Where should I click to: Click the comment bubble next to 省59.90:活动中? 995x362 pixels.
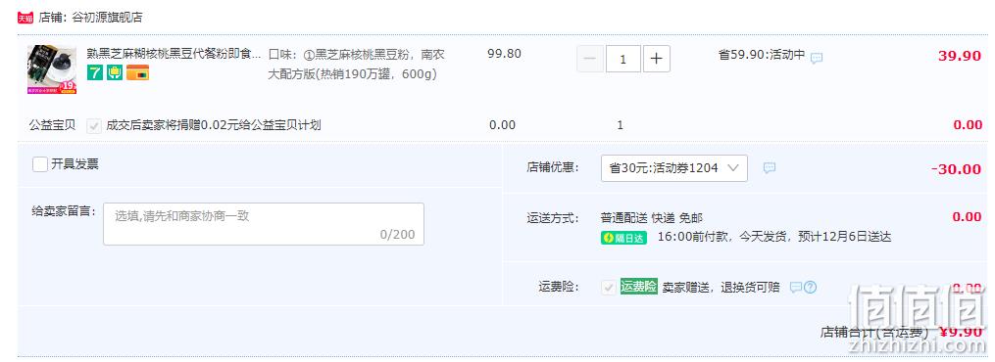click(817, 58)
